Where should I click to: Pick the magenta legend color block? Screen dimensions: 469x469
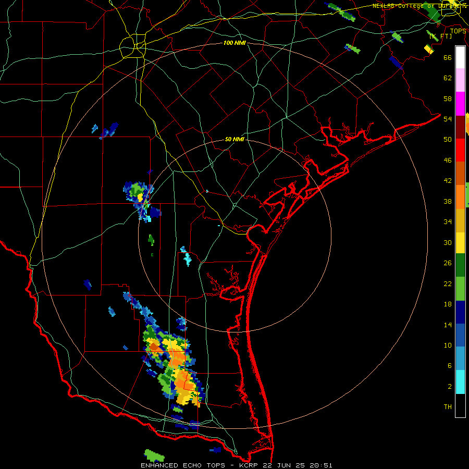460,104
